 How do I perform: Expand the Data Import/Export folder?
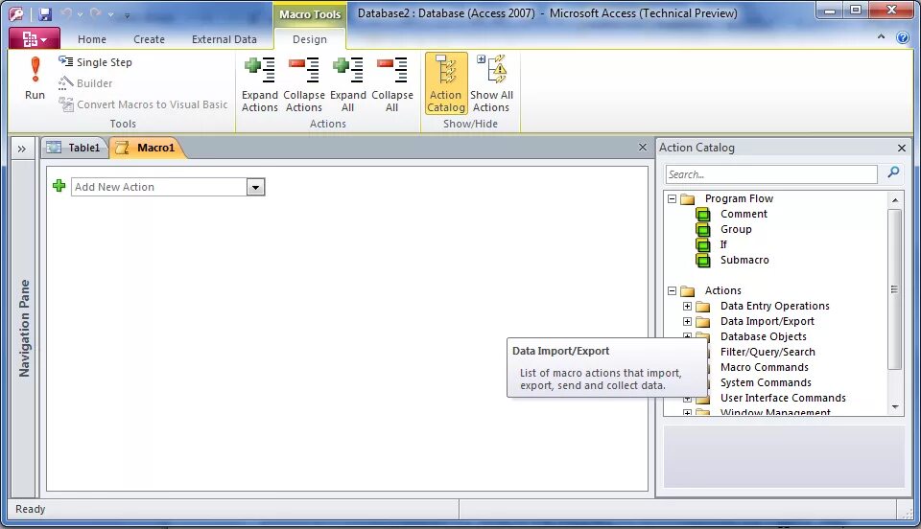point(687,321)
